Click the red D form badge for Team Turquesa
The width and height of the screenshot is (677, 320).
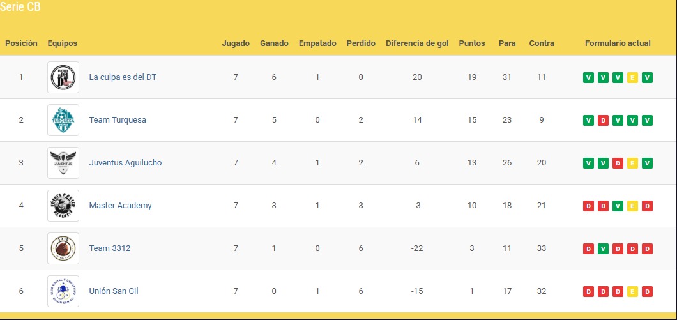(602, 121)
